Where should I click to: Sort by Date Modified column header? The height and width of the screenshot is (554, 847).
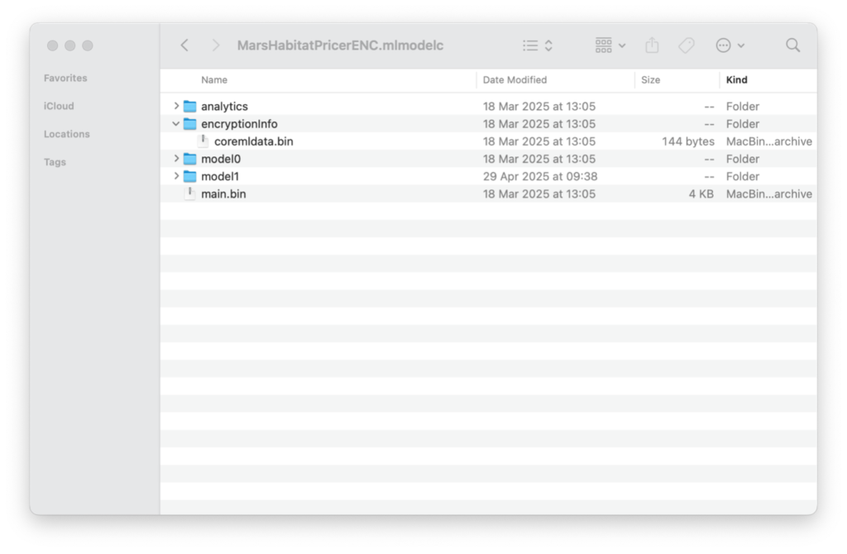click(x=514, y=80)
